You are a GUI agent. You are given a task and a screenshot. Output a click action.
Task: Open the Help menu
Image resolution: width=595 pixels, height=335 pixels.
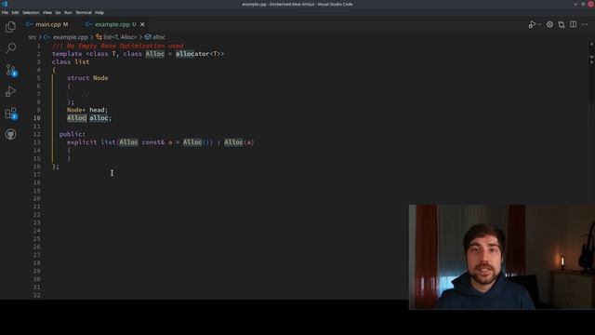click(x=99, y=12)
